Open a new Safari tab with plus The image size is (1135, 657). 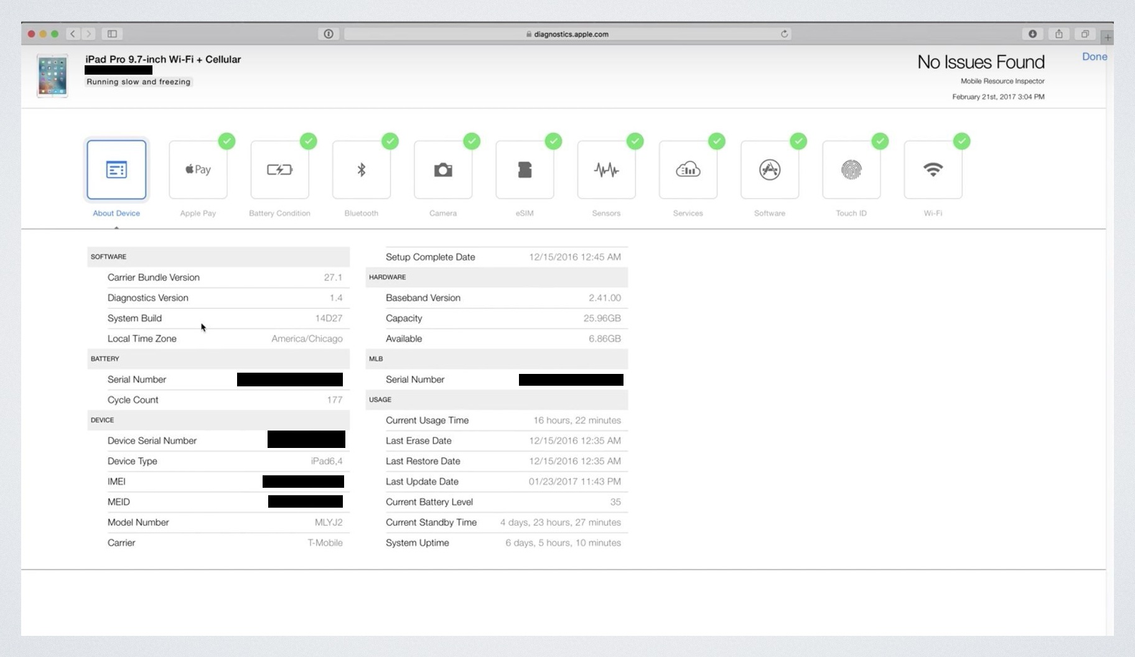coord(1107,37)
